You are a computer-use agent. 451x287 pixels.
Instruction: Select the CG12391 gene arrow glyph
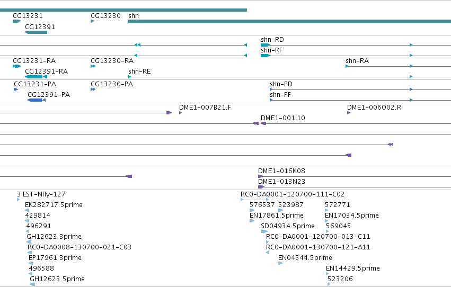coord(36,32)
